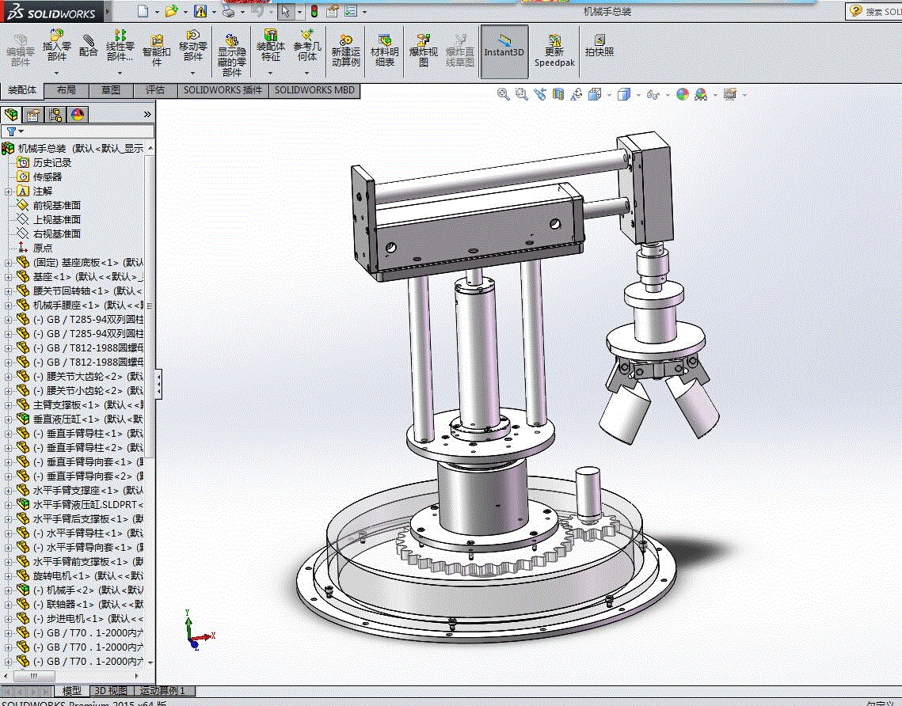The width and height of the screenshot is (902, 706).
Task: Open the SOLIDWORKS 插件 tab
Action: 223,90
